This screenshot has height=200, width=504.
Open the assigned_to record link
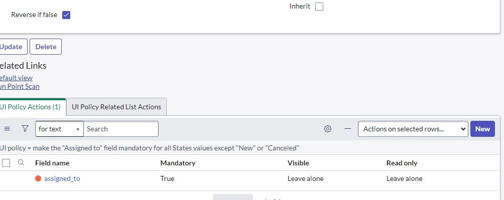[x=62, y=178]
